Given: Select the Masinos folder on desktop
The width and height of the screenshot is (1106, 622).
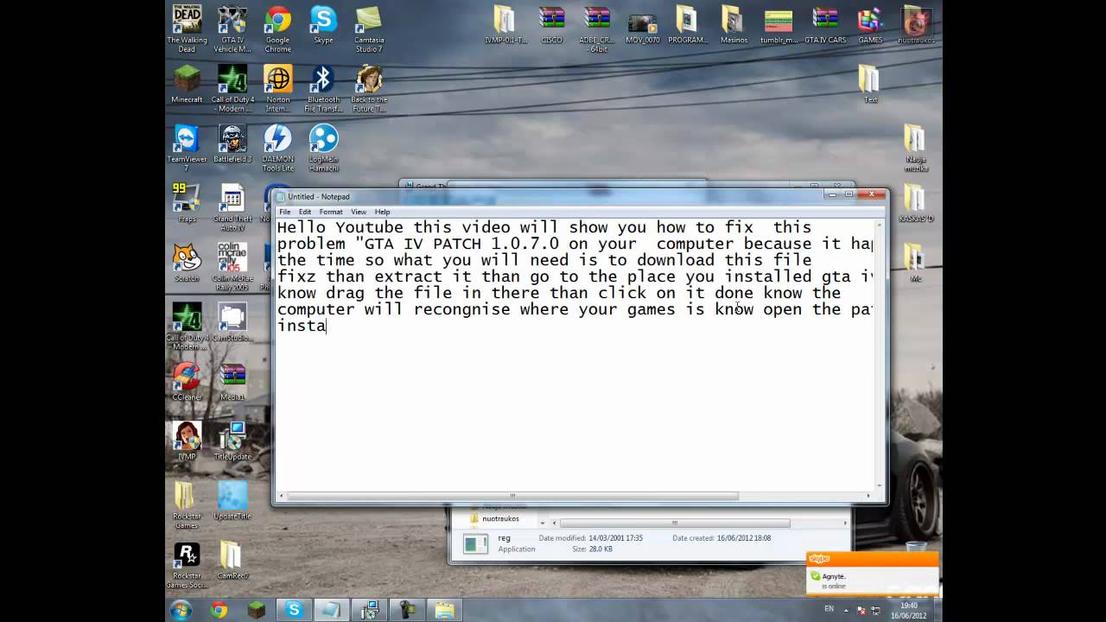Looking at the screenshot, I should pyautogui.click(x=734, y=24).
